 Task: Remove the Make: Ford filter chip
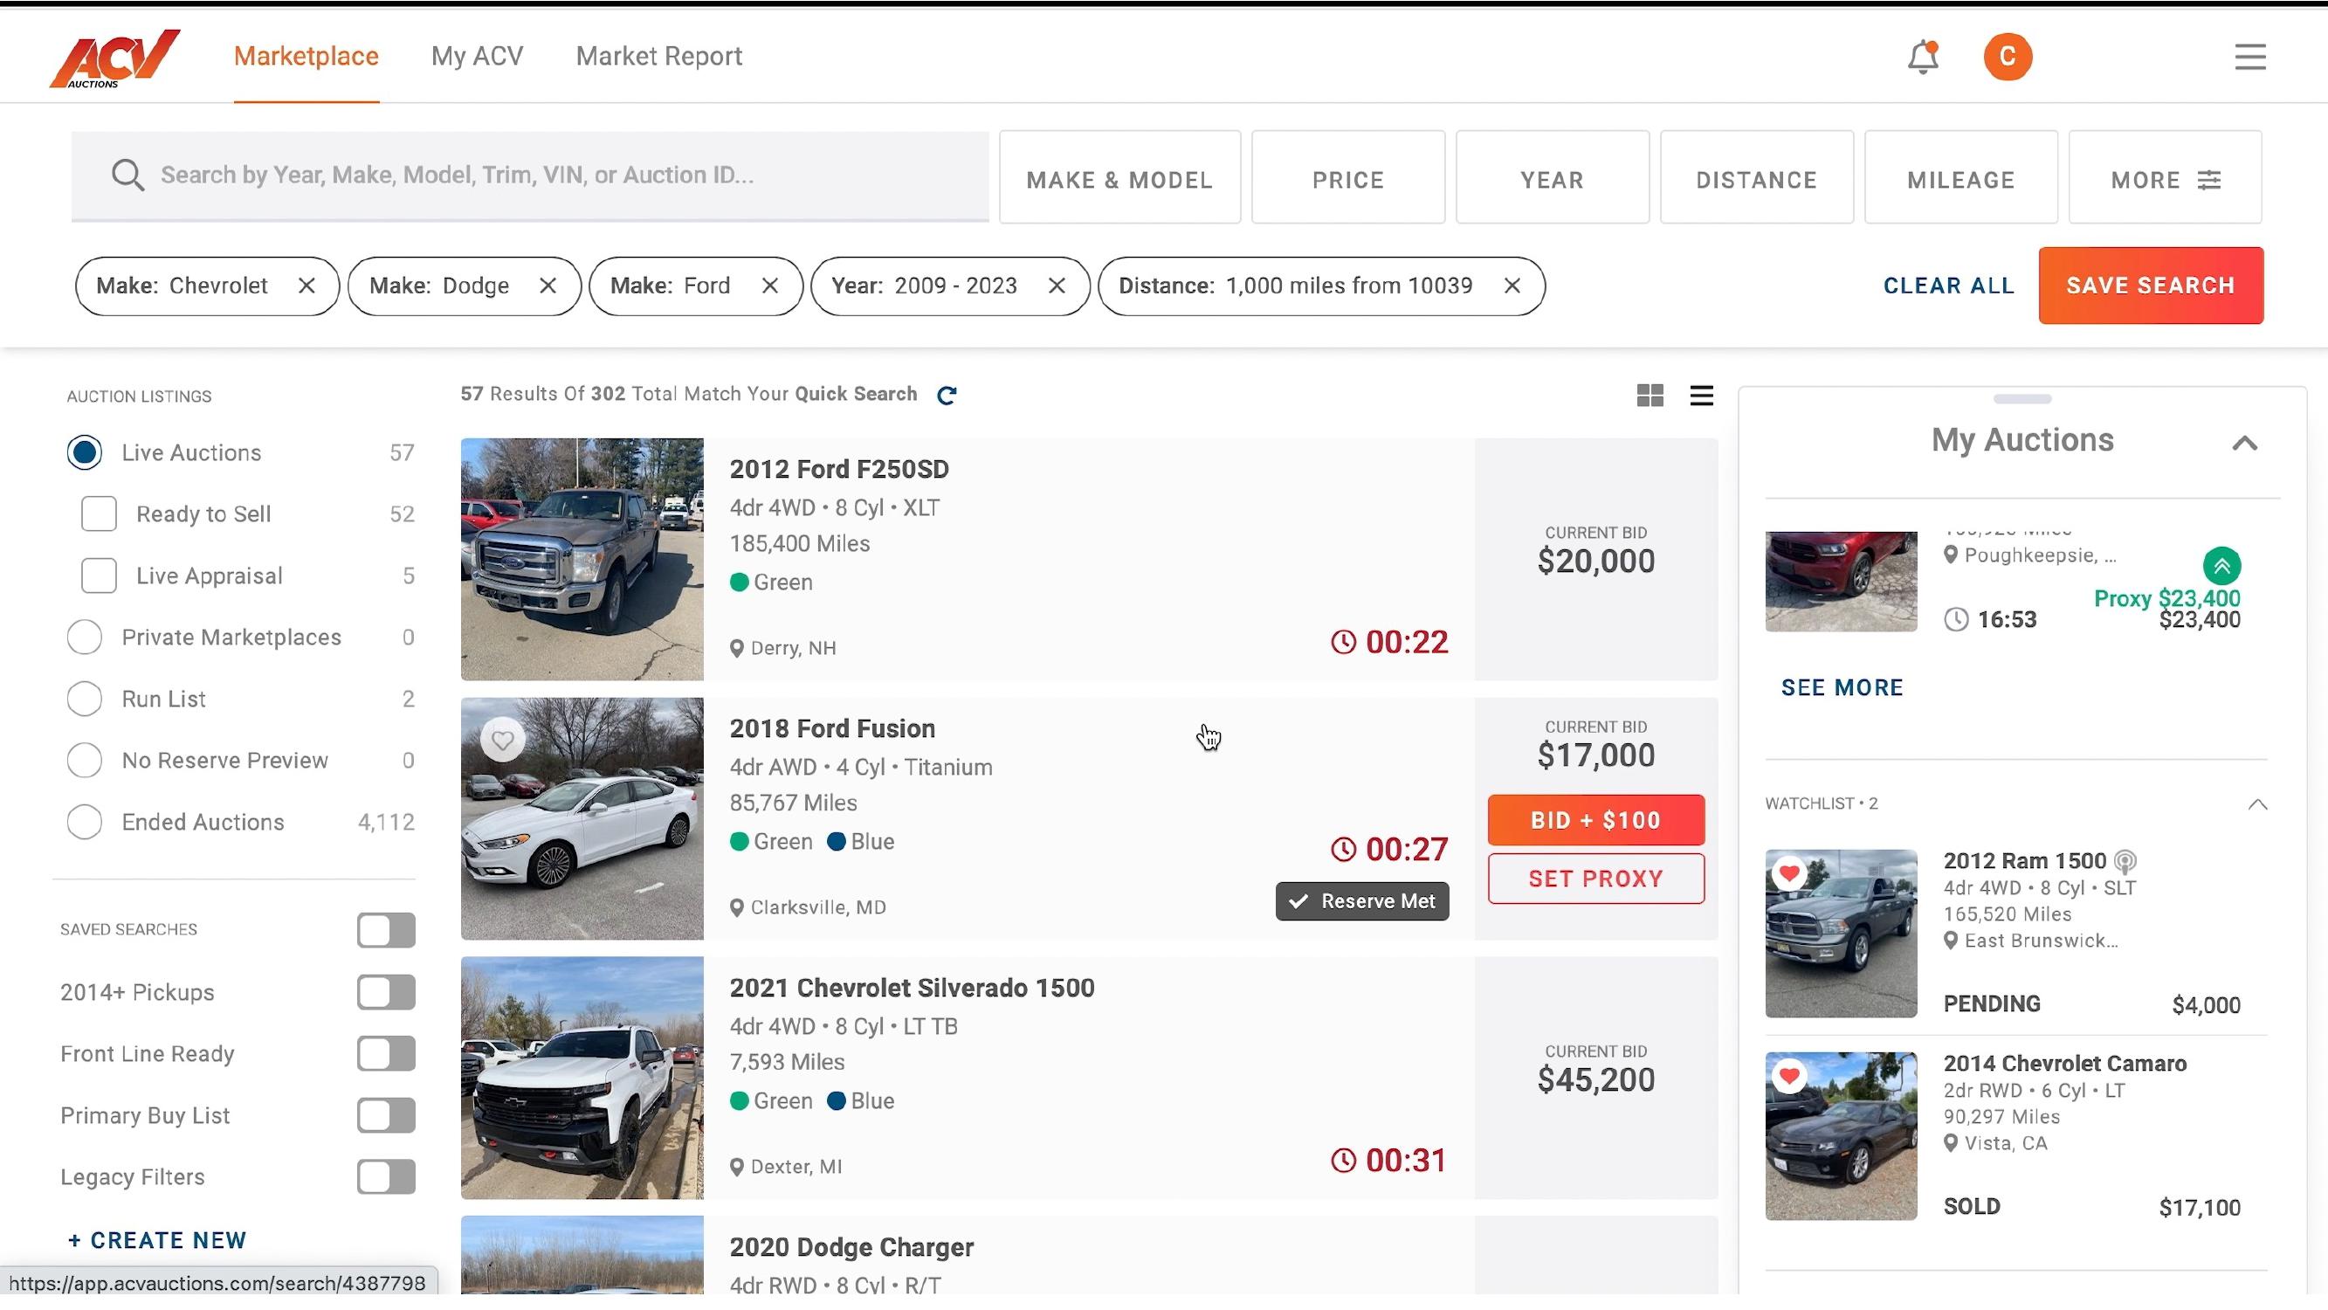(770, 286)
